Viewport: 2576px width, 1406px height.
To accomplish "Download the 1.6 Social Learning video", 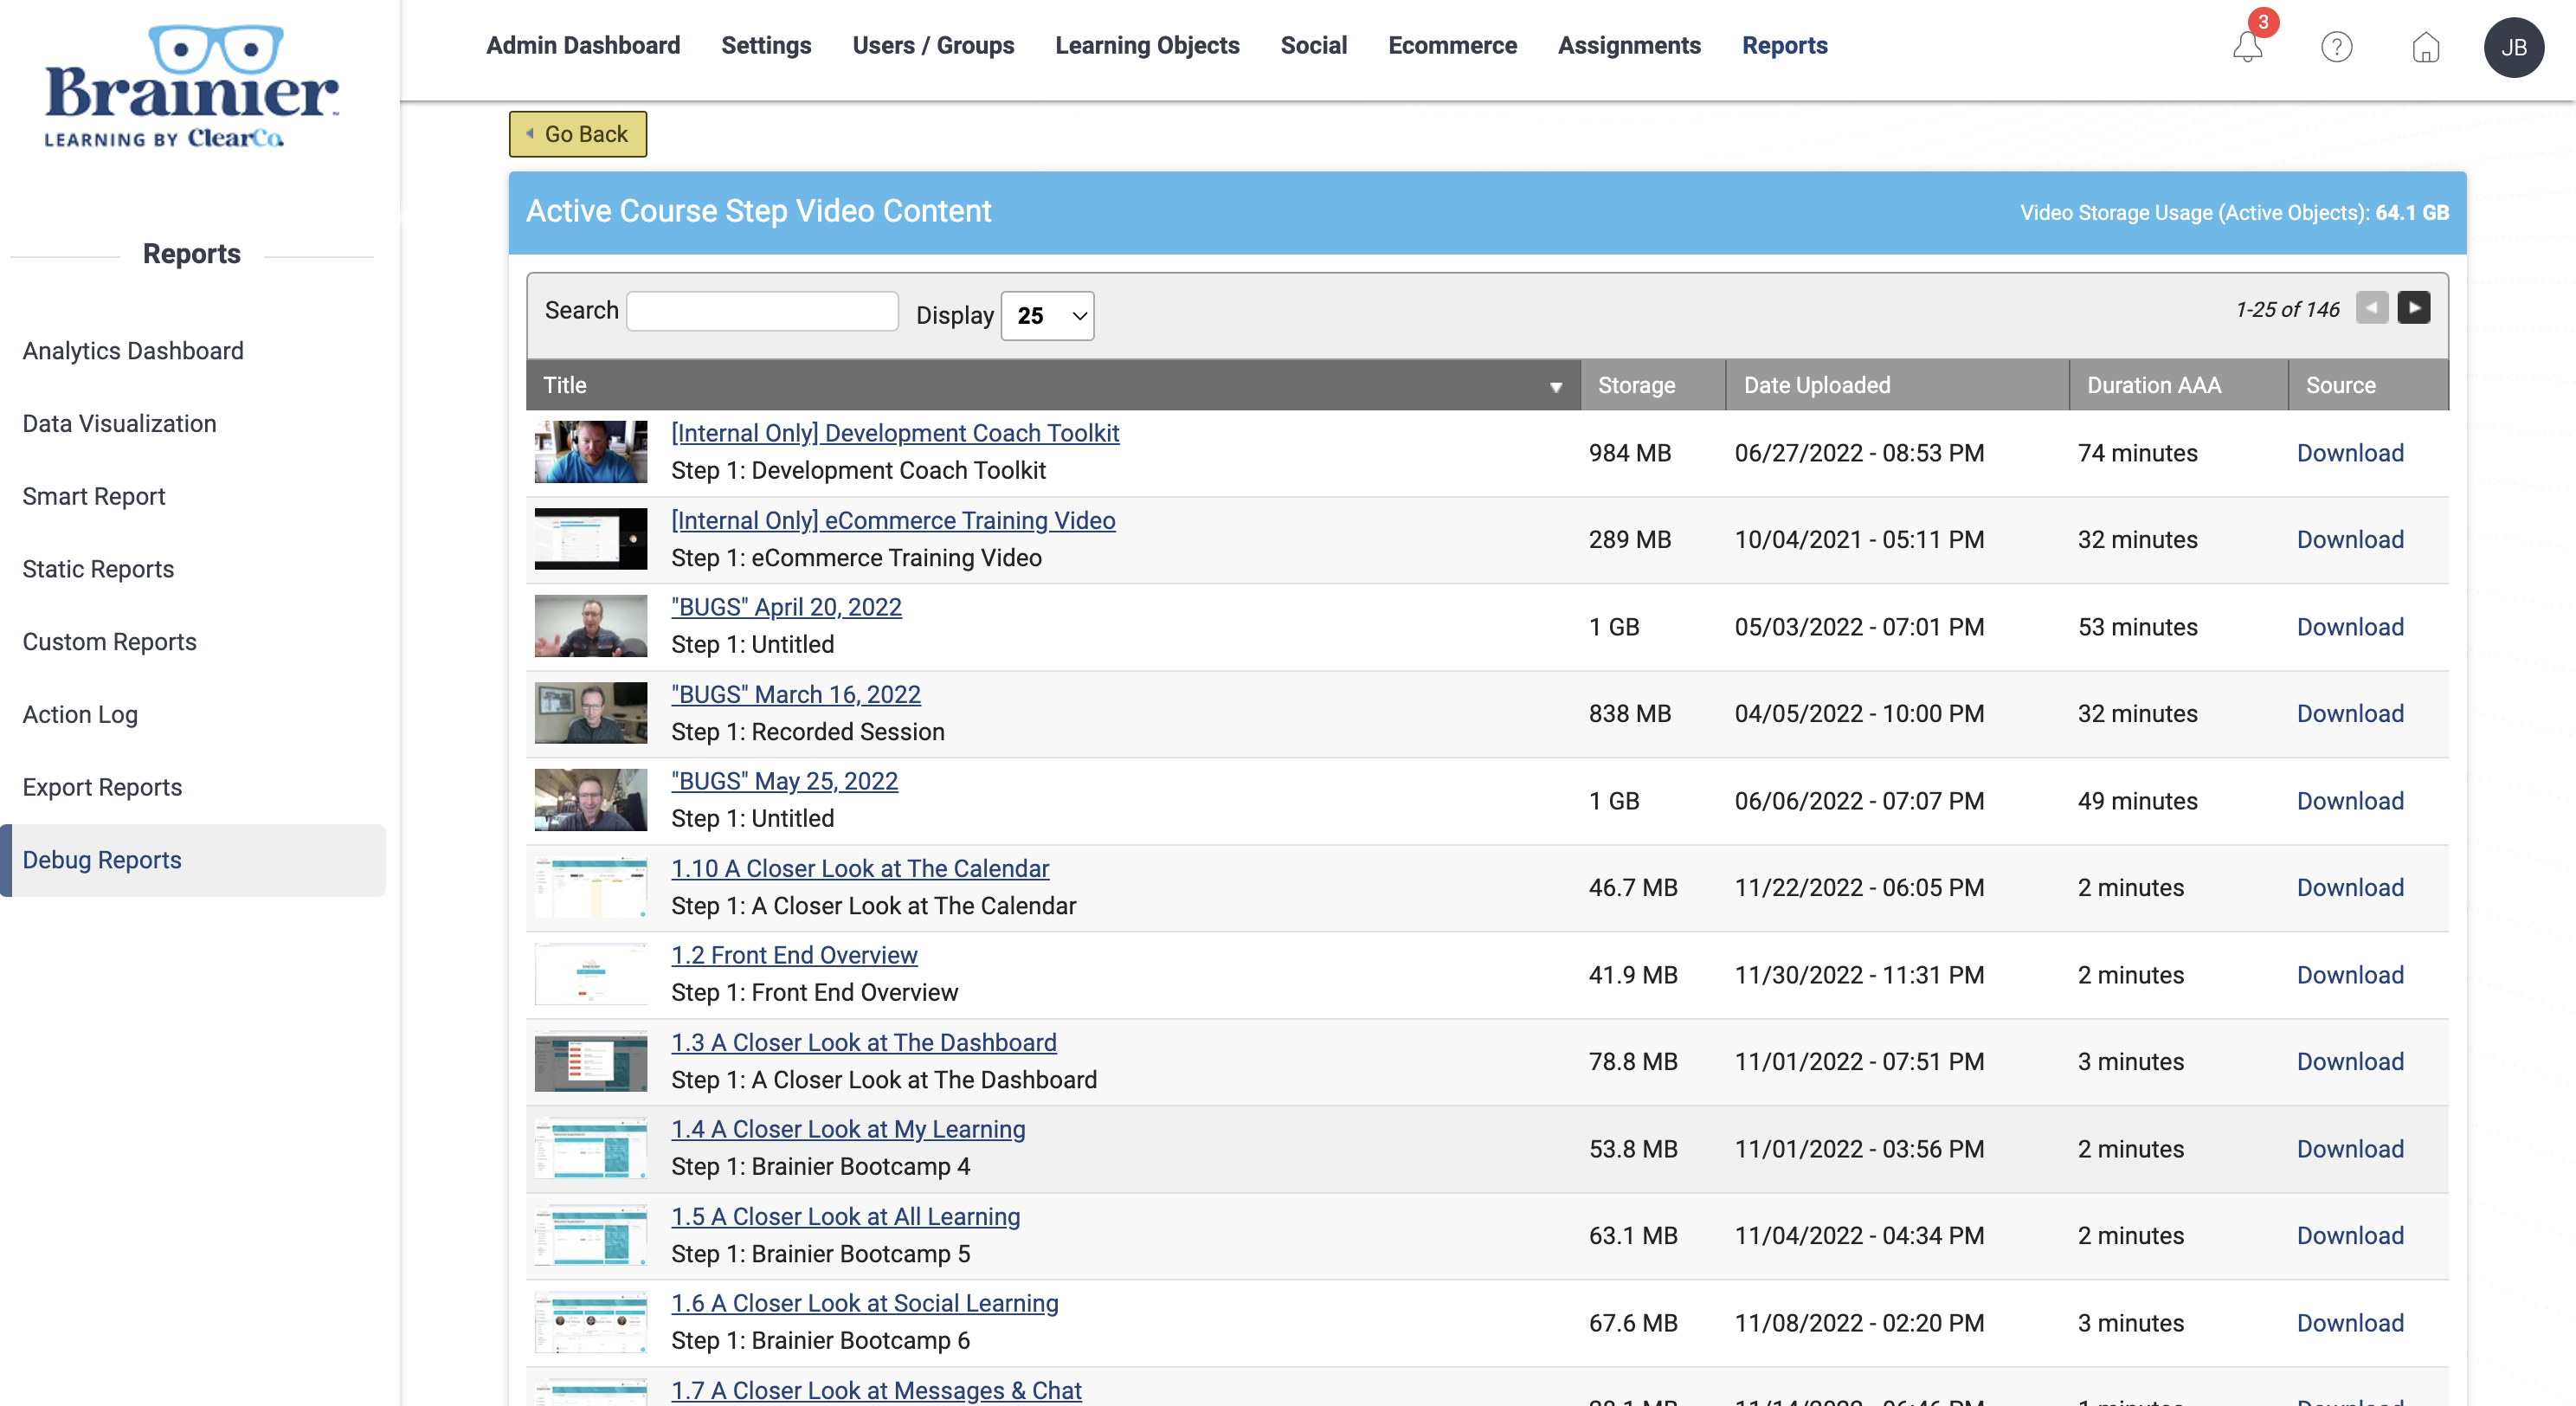I will pyautogui.click(x=2350, y=1323).
